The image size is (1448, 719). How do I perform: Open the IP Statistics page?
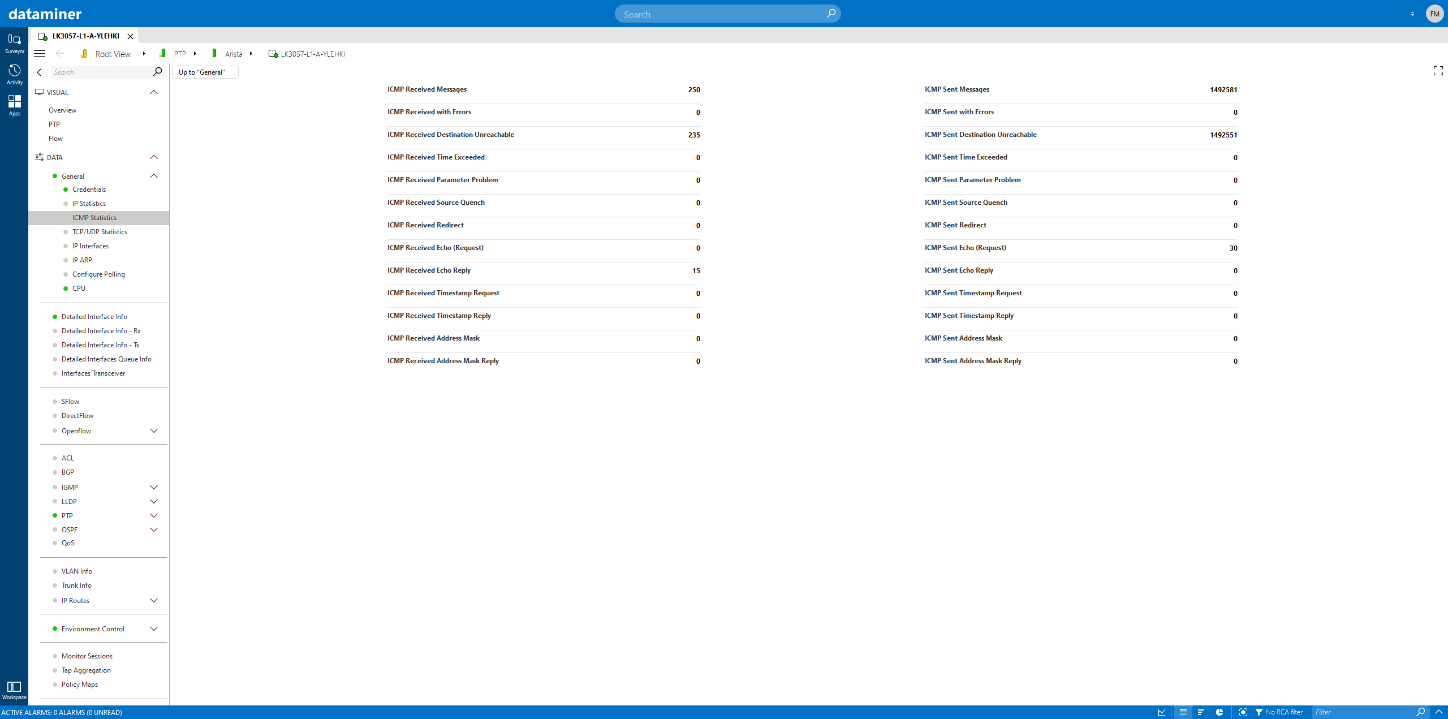coord(89,204)
